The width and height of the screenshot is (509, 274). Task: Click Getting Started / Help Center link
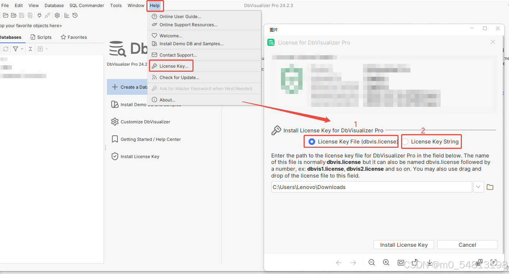click(x=146, y=139)
